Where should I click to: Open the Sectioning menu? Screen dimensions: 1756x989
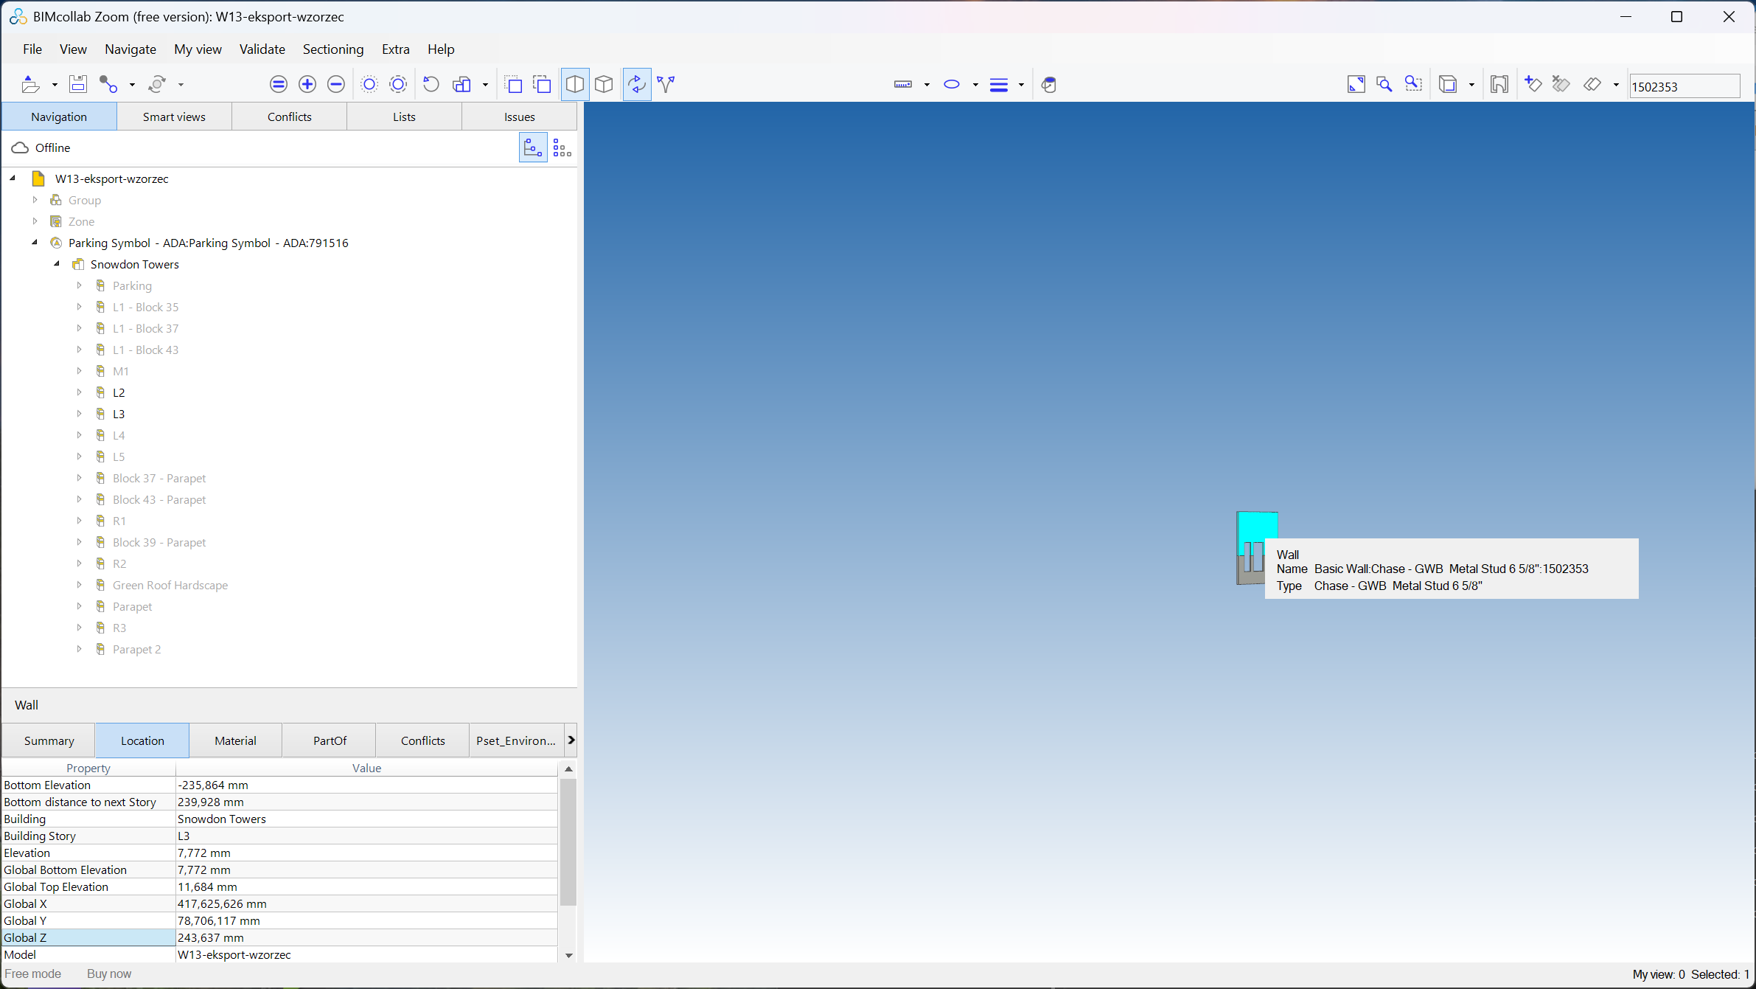pos(333,49)
